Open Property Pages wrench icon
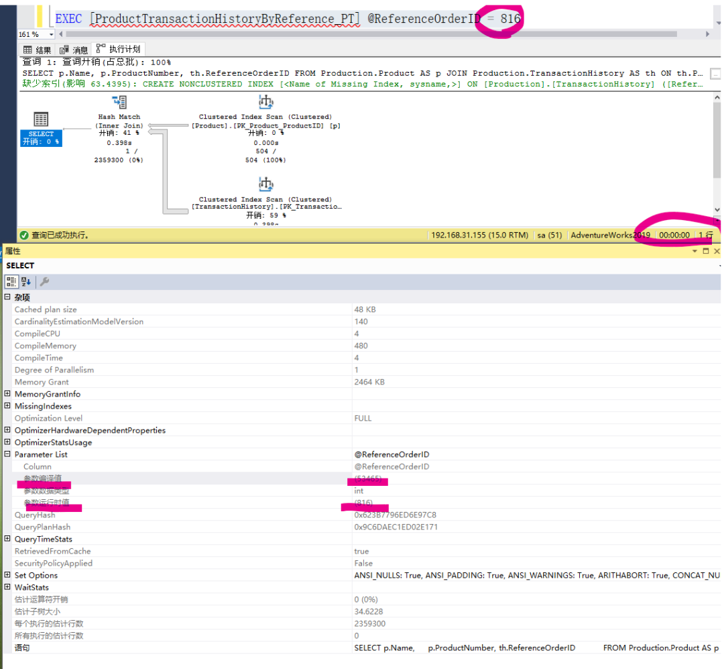The image size is (724, 669). click(x=45, y=282)
